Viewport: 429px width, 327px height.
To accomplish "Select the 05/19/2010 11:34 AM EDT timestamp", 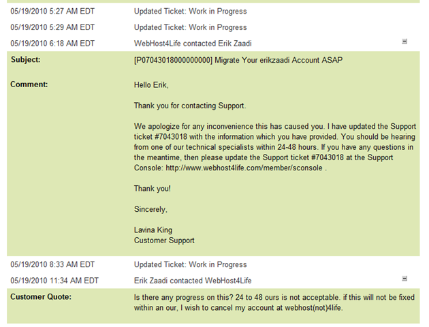I will click(x=54, y=281).
